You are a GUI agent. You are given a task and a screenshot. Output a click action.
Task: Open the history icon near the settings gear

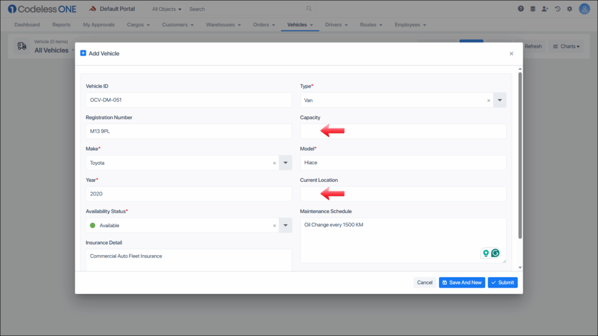click(558, 8)
